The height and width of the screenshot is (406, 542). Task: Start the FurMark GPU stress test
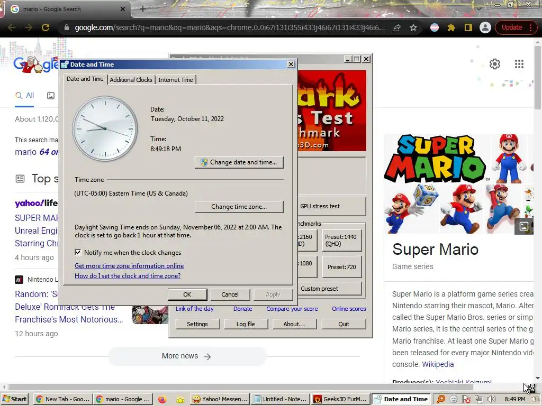pos(331,206)
